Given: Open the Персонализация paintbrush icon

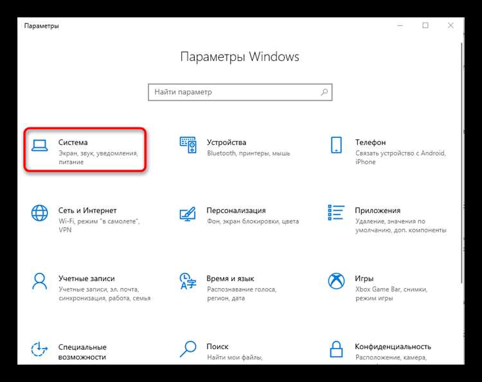Looking at the screenshot, I should (188, 214).
